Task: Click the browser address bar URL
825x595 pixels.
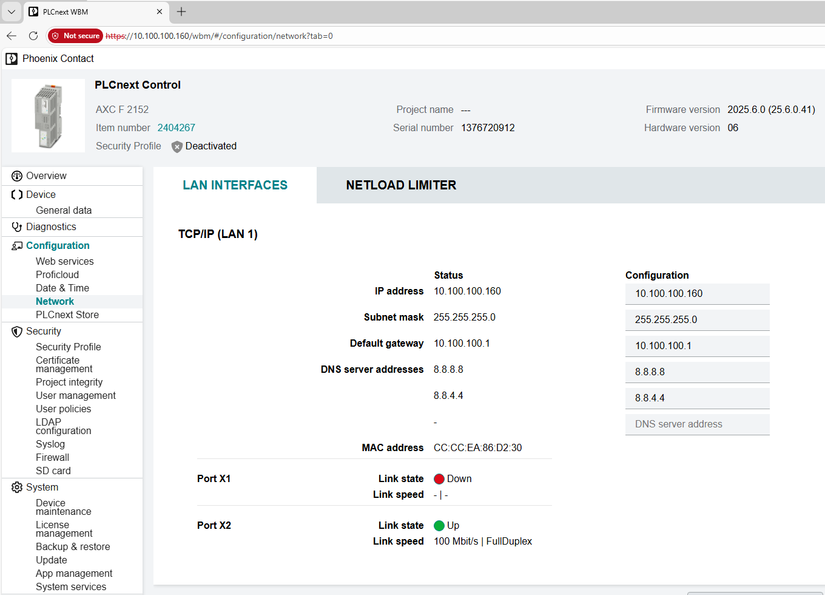Action: (220, 36)
